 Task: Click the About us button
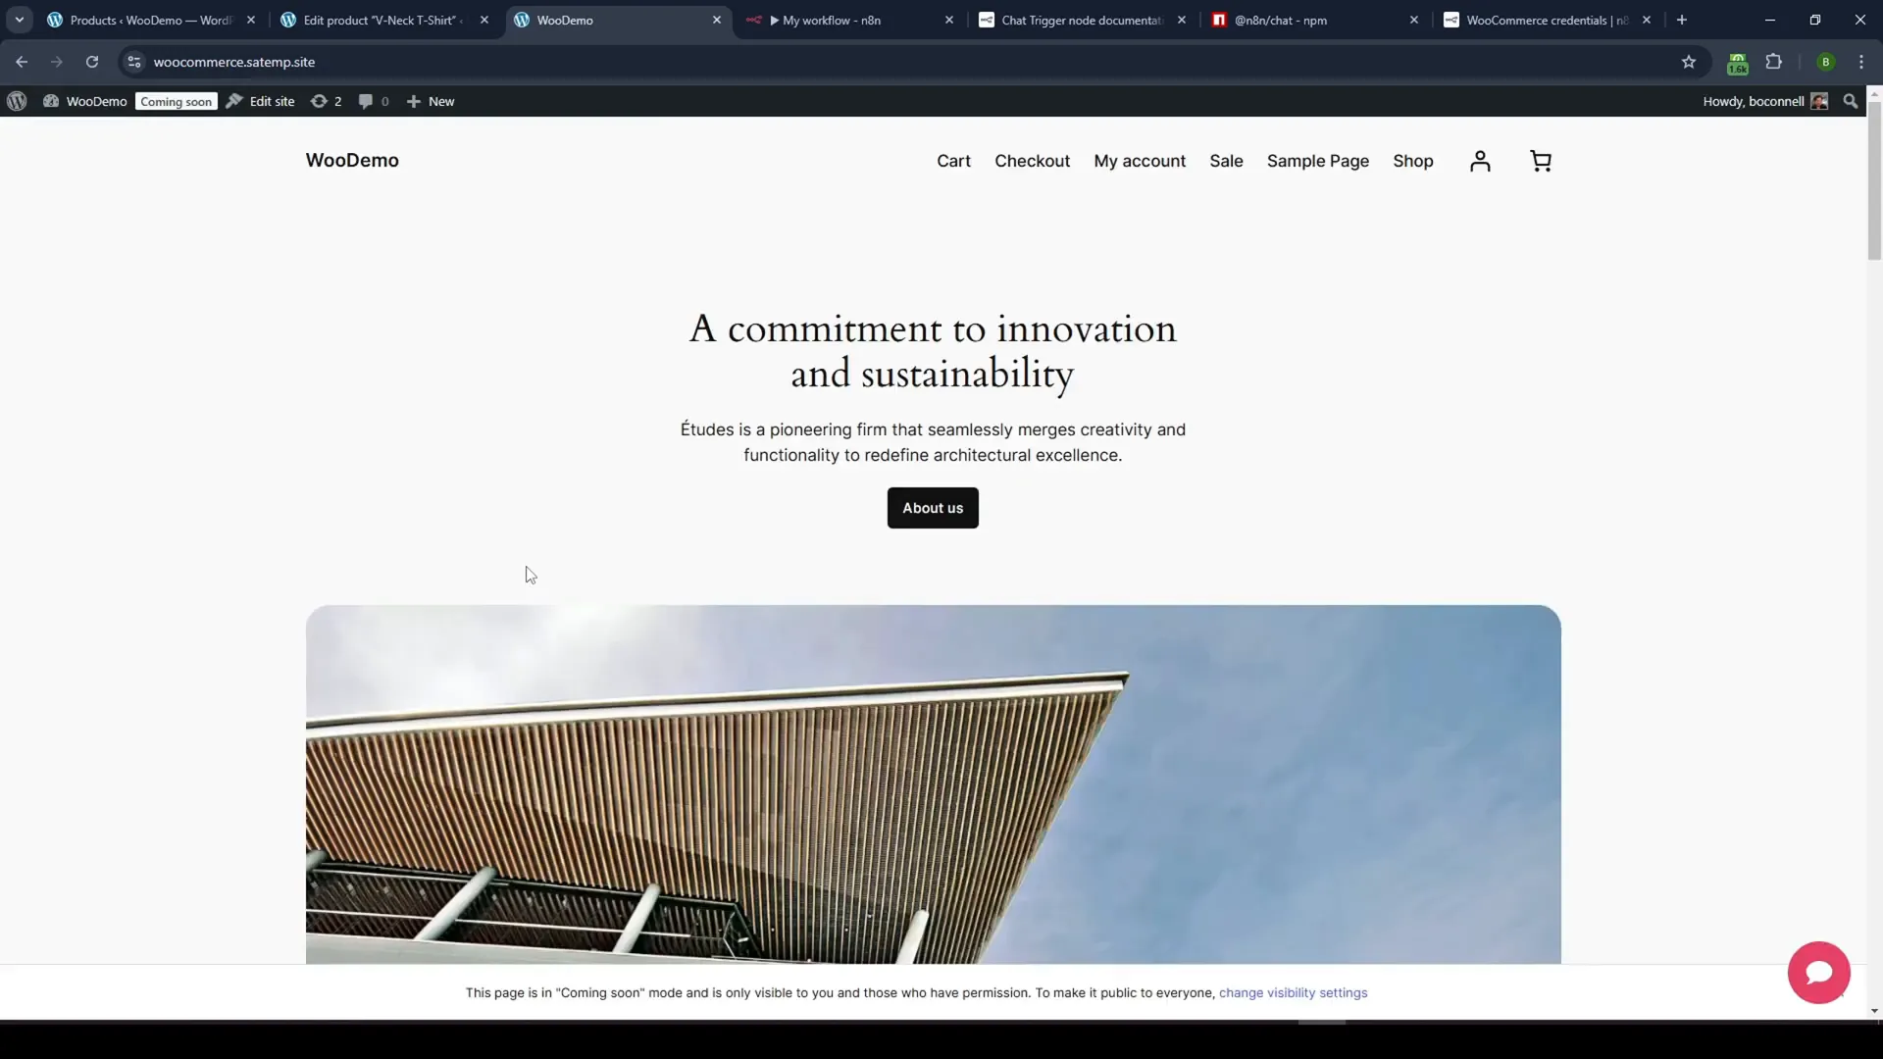click(933, 507)
